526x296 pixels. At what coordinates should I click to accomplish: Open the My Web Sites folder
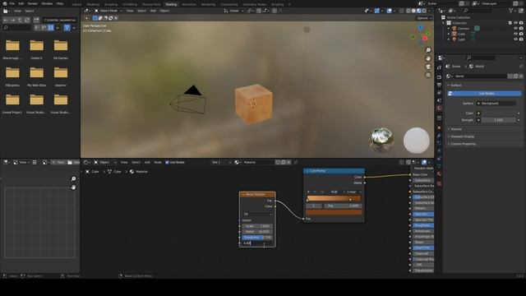(x=36, y=76)
